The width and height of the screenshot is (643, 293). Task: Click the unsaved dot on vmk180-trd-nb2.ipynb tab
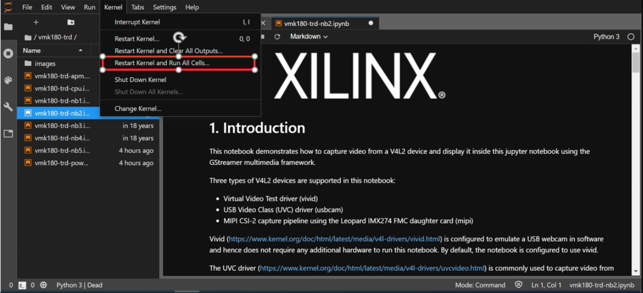coord(371,23)
